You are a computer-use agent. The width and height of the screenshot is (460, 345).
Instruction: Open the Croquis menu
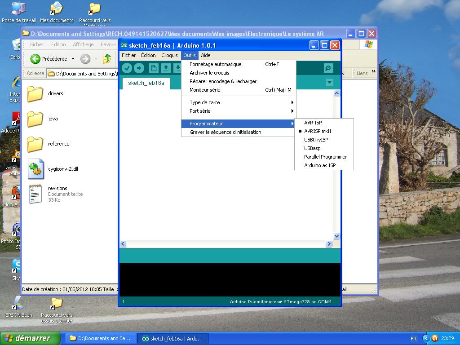pos(169,55)
